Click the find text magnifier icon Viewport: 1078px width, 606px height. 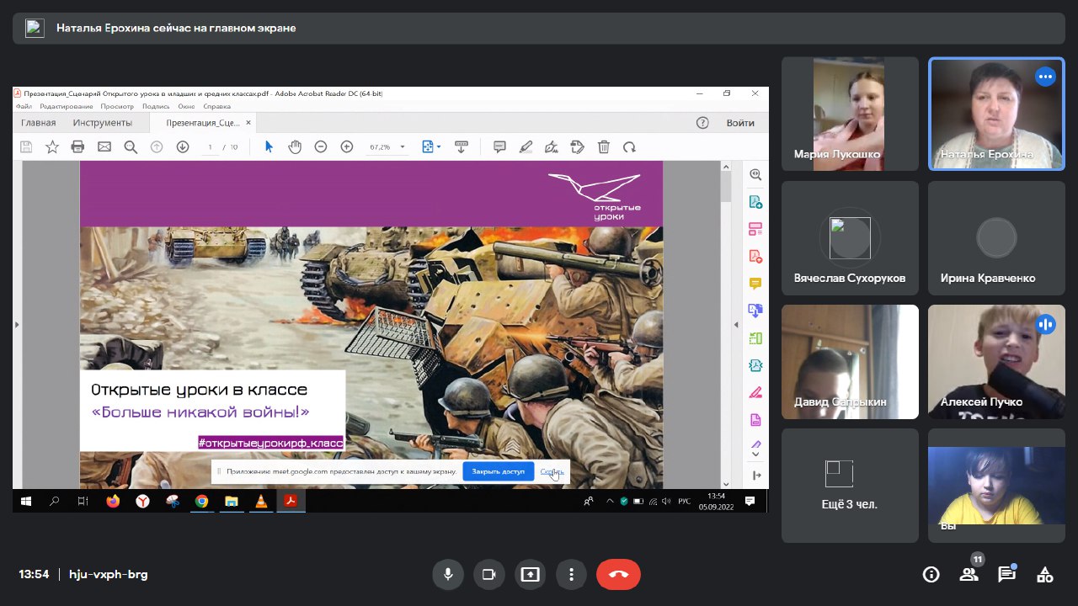coord(131,146)
